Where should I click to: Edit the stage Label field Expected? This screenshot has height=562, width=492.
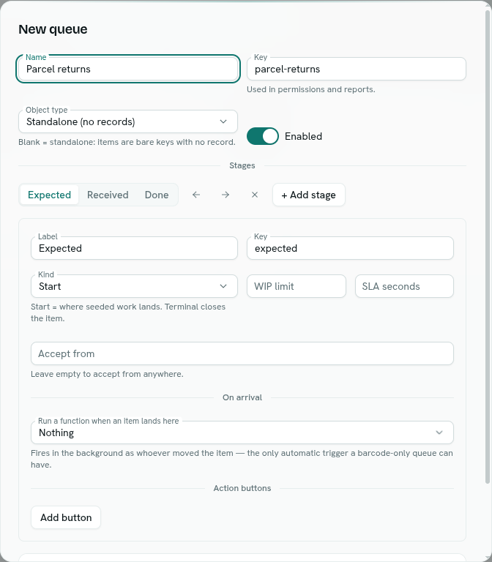click(x=134, y=248)
